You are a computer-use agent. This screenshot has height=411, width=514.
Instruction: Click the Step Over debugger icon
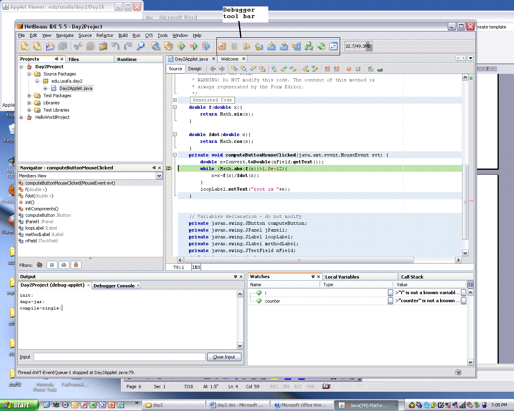(x=259, y=46)
